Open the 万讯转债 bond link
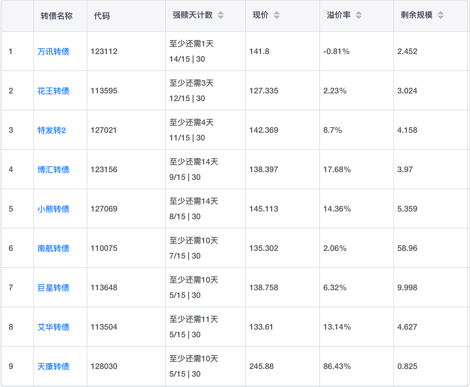 coord(53,51)
